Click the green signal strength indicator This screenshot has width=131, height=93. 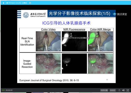pyautogui.click(x=3, y=90)
